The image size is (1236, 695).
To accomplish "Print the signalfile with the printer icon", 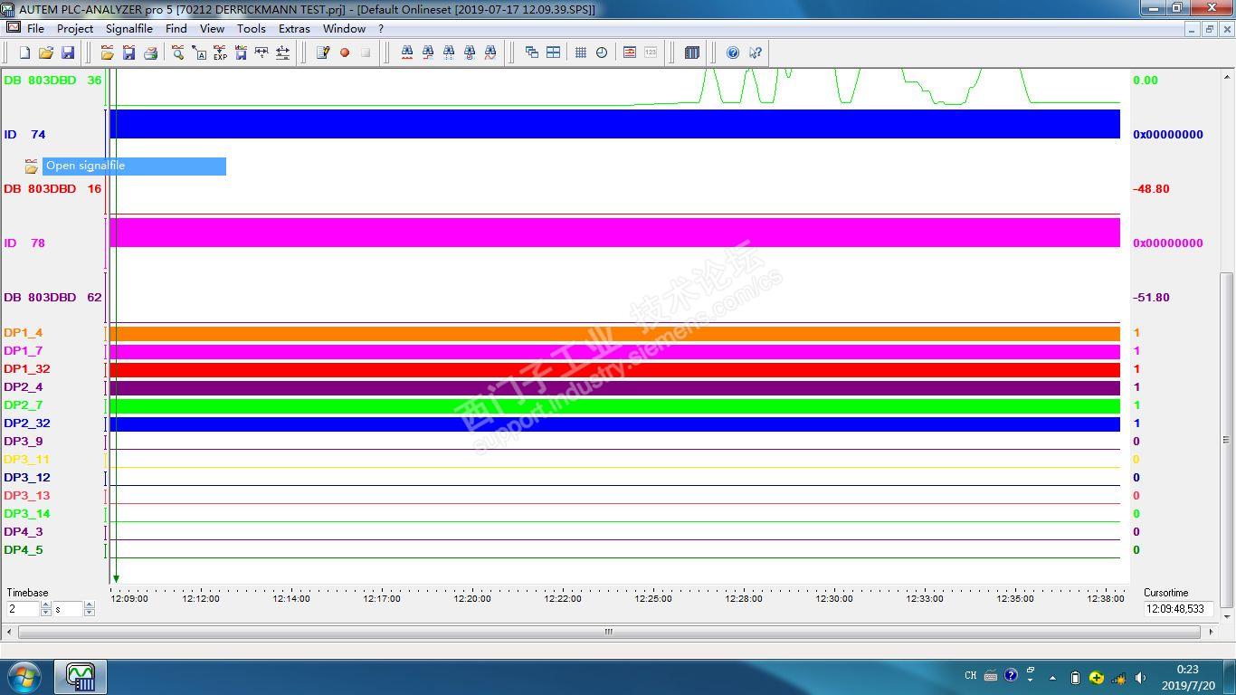I will coord(150,52).
